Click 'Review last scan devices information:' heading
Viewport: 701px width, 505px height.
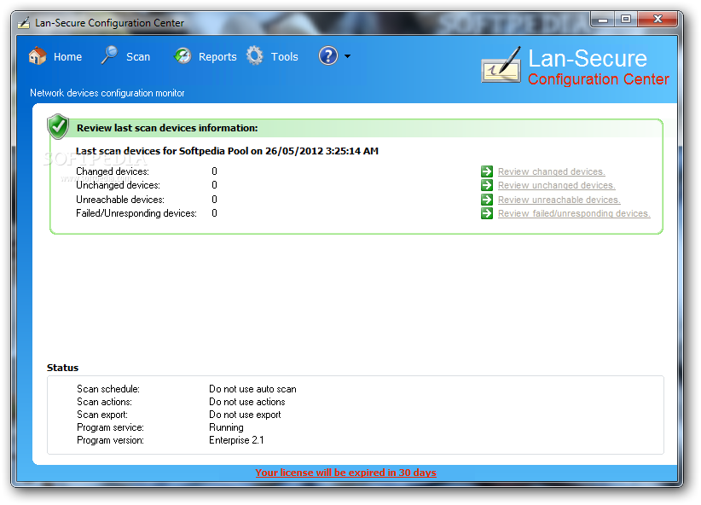pos(167,128)
